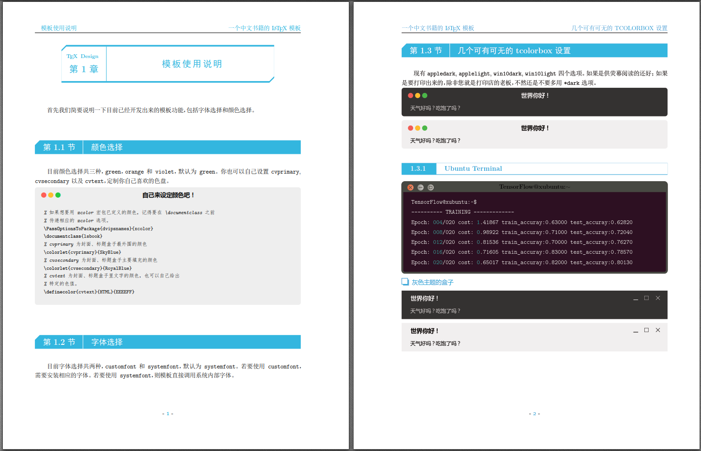Click 天气好吗?吃饱了吗? in the light Windows-style box
Image resolution: width=701 pixels, height=451 pixels.
tap(435, 343)
